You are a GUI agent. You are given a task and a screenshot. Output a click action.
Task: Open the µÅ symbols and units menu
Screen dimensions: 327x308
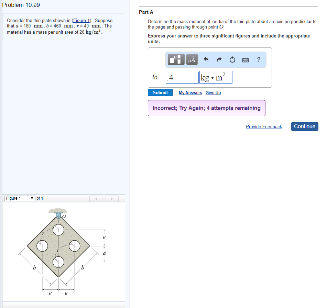(192, 59)
